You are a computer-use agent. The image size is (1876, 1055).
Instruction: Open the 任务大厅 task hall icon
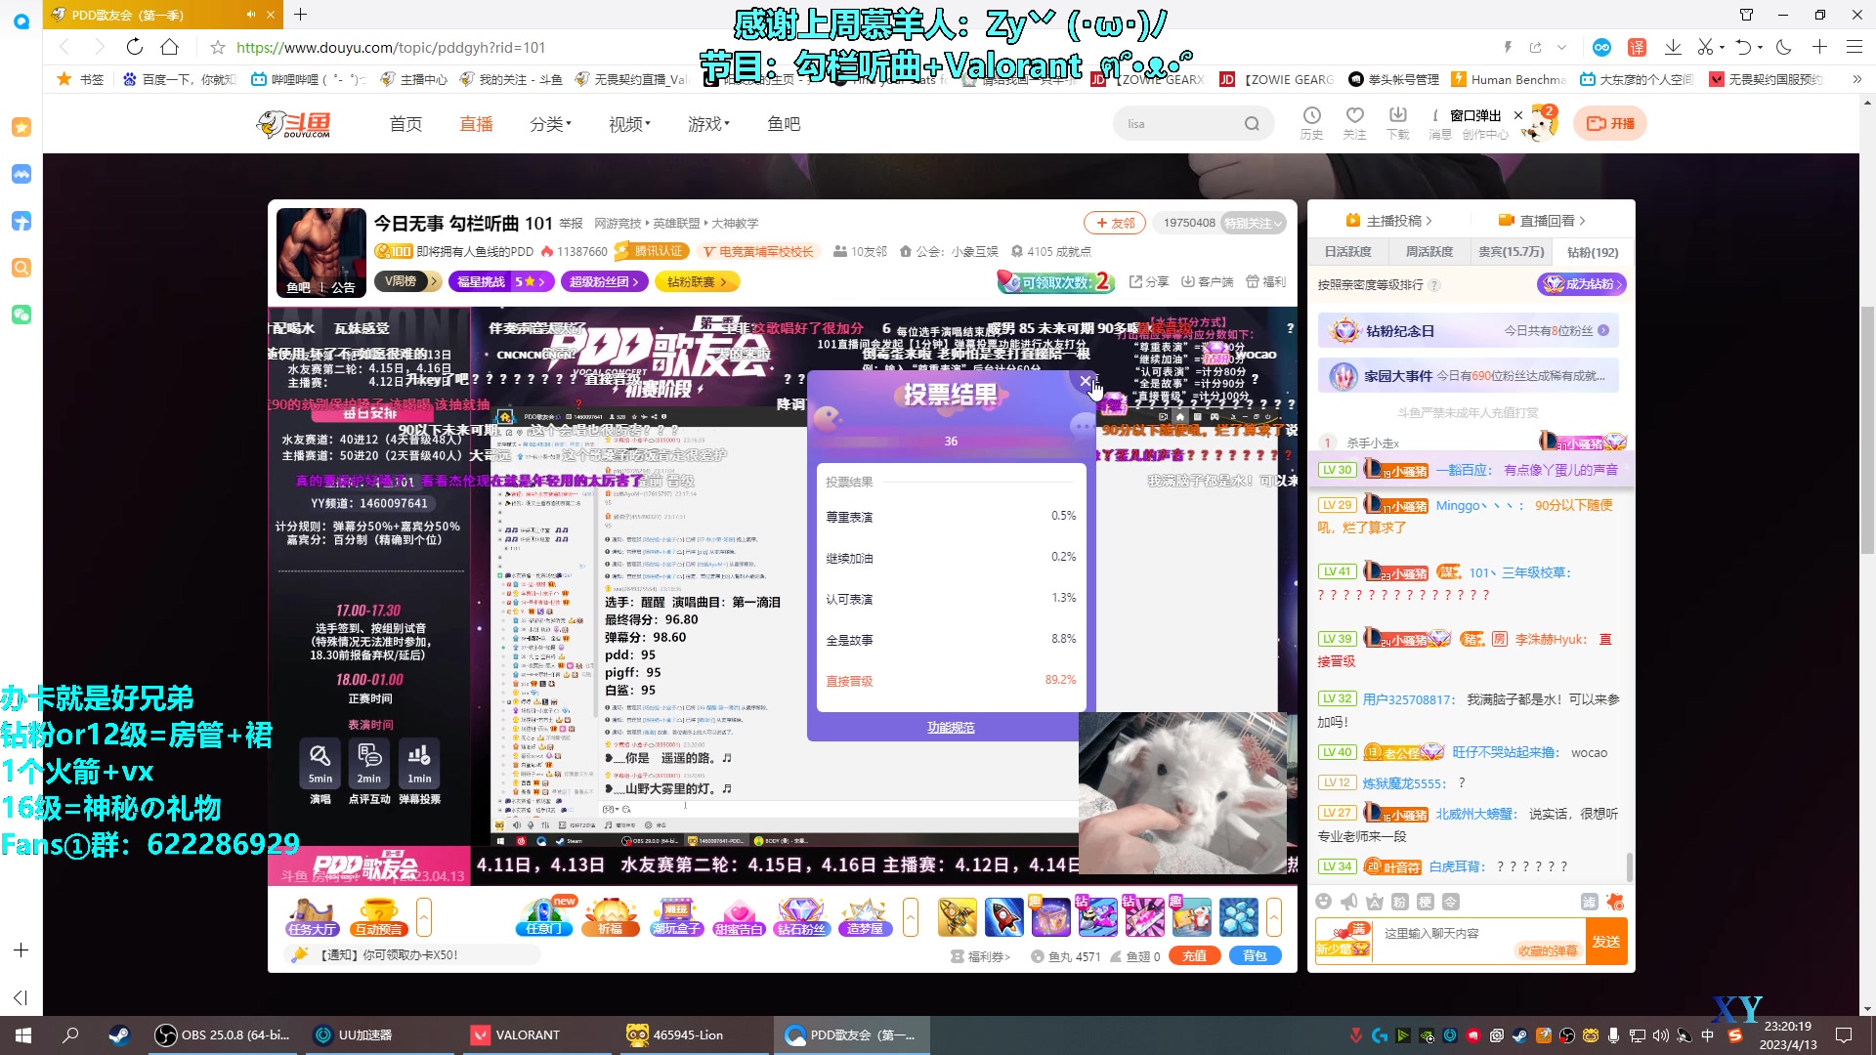pos(313,917)
